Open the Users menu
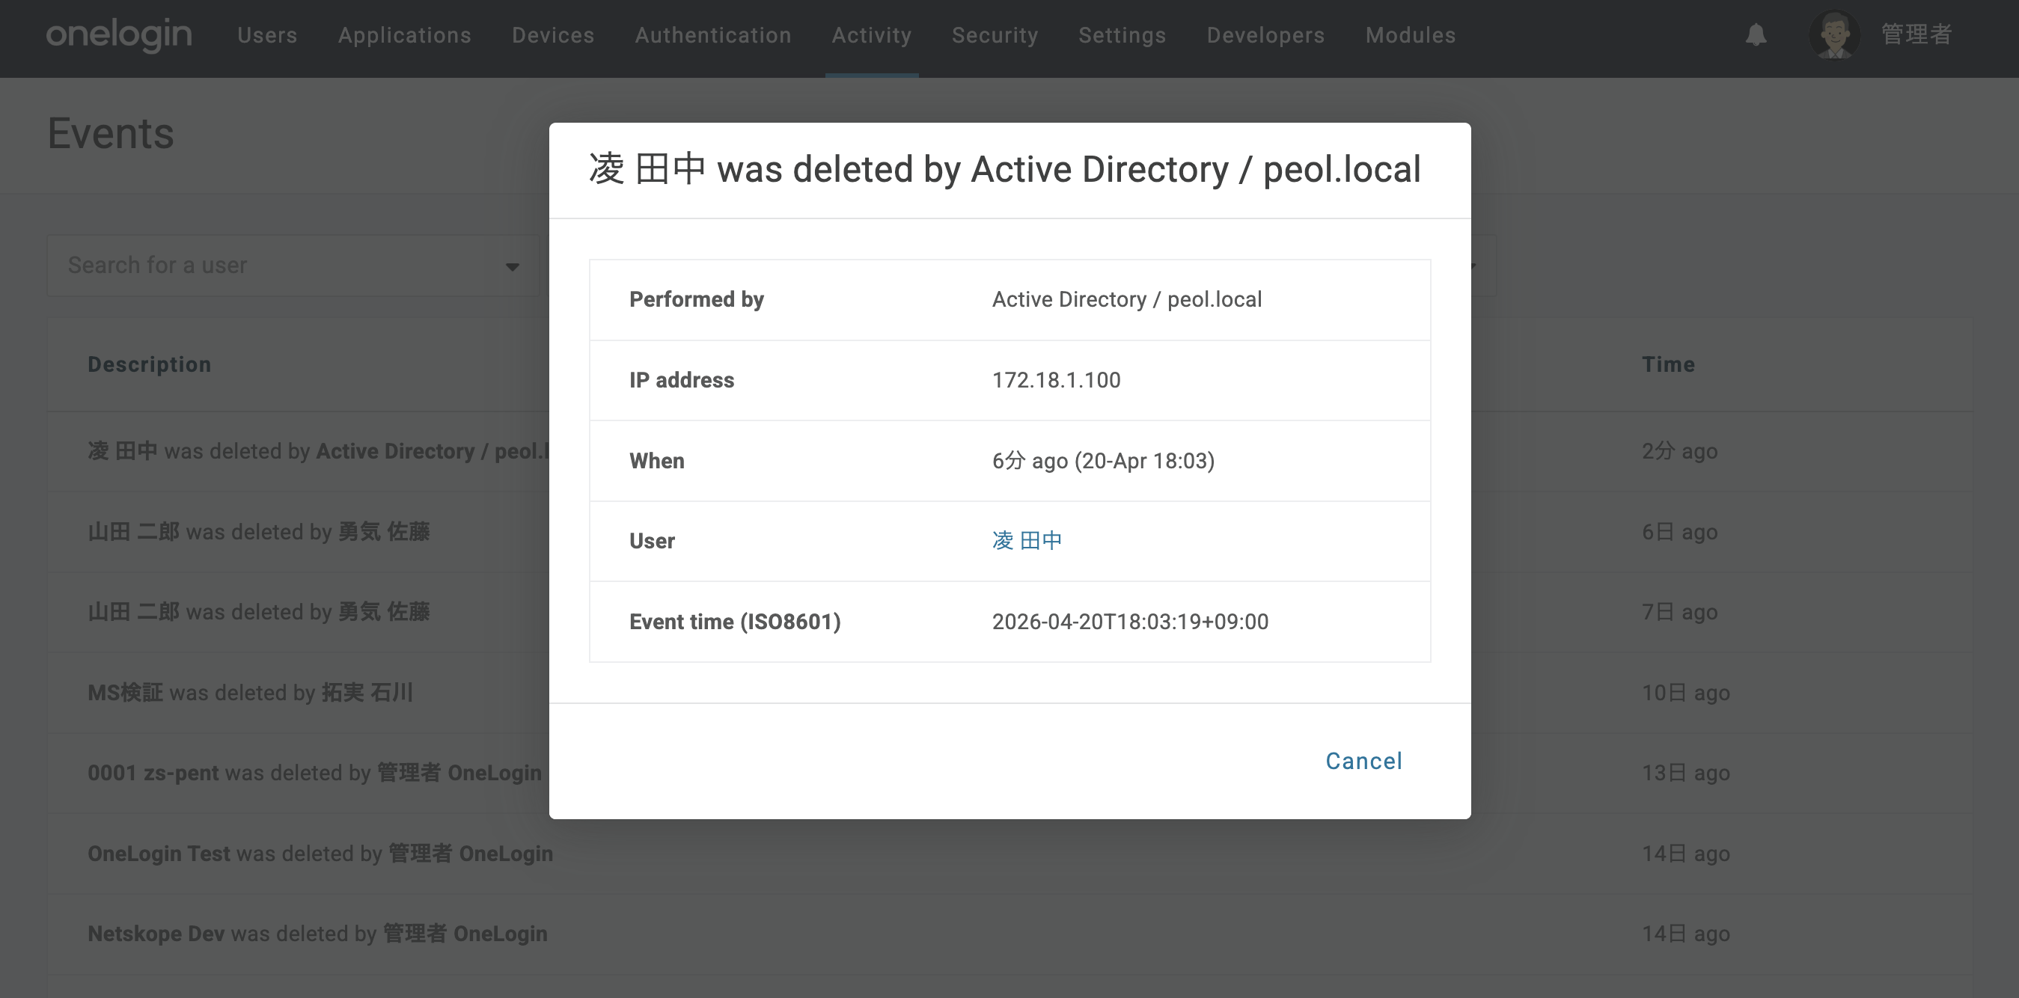The width and height of the screenshot is (2019, 998). pos(267,35)
